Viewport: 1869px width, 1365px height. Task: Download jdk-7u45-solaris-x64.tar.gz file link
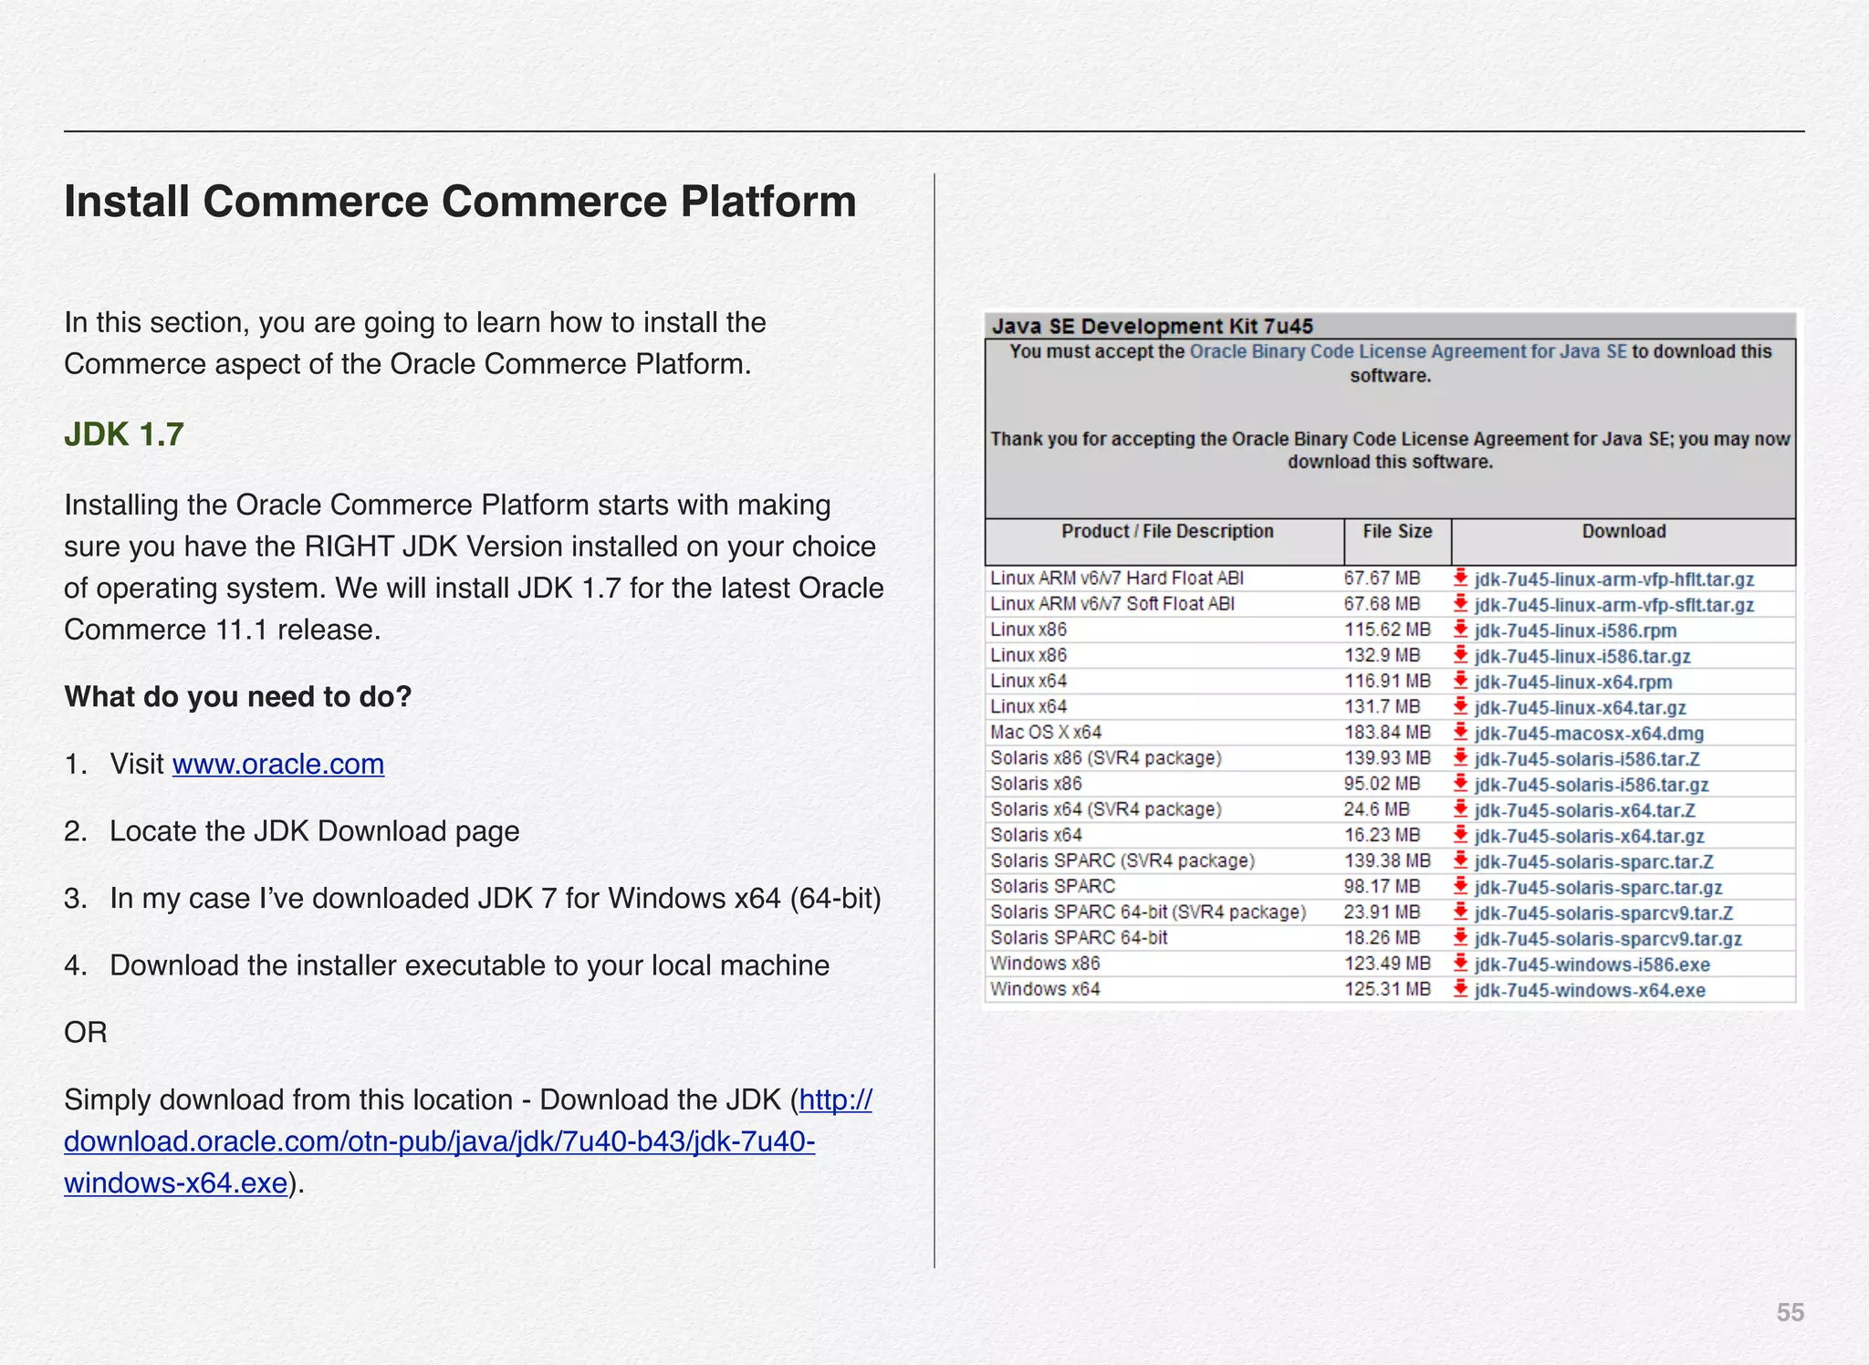(1590, 836)
